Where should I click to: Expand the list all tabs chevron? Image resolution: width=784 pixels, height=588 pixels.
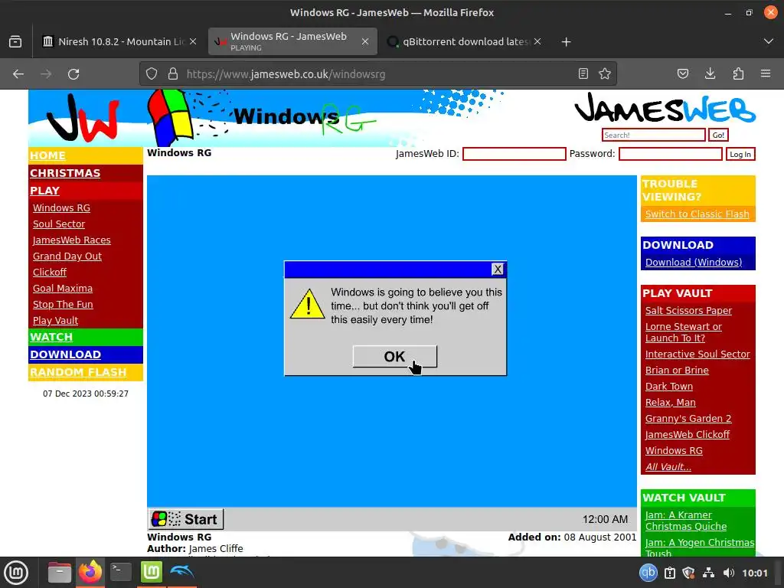[769, 41]
